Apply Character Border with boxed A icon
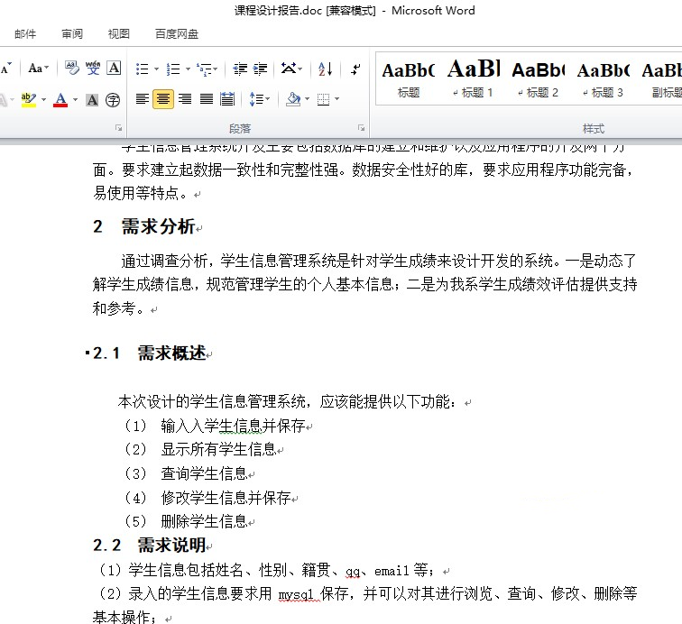The image size is (682, 624). coord(114,69)
